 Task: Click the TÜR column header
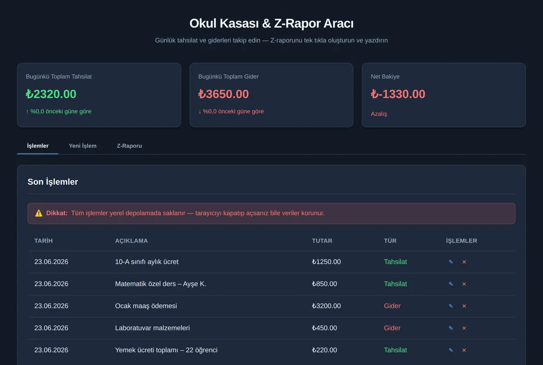390,241
